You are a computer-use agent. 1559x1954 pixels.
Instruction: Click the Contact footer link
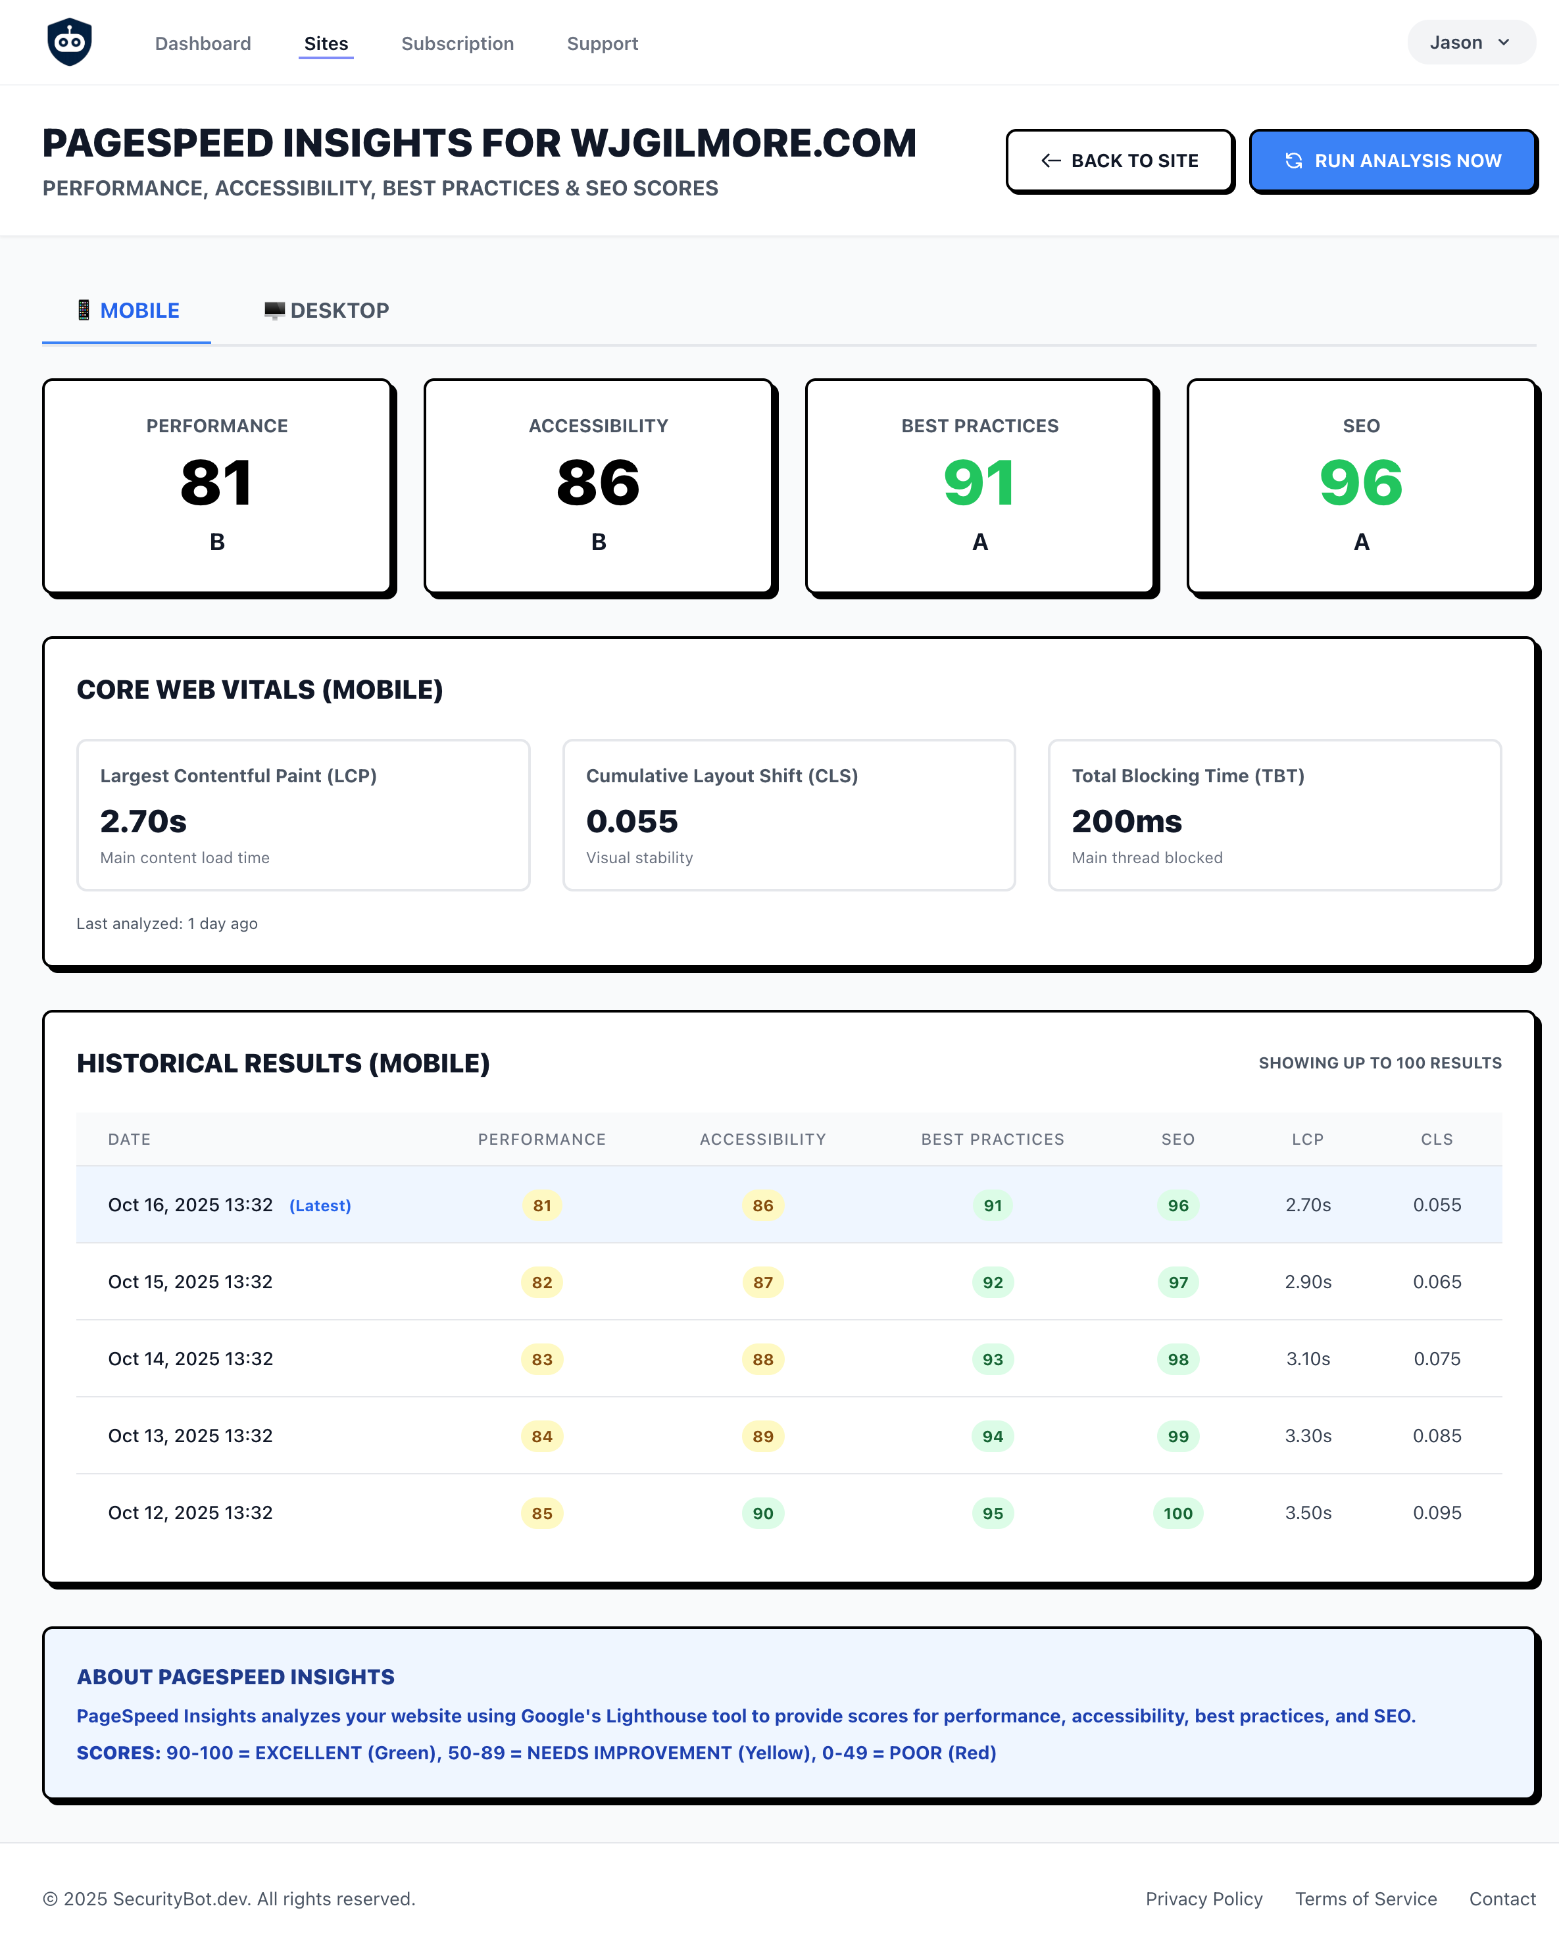coord(1502,1899)
